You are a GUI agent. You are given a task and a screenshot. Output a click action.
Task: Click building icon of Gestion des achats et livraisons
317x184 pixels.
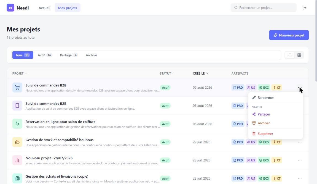tap(17, 178)
